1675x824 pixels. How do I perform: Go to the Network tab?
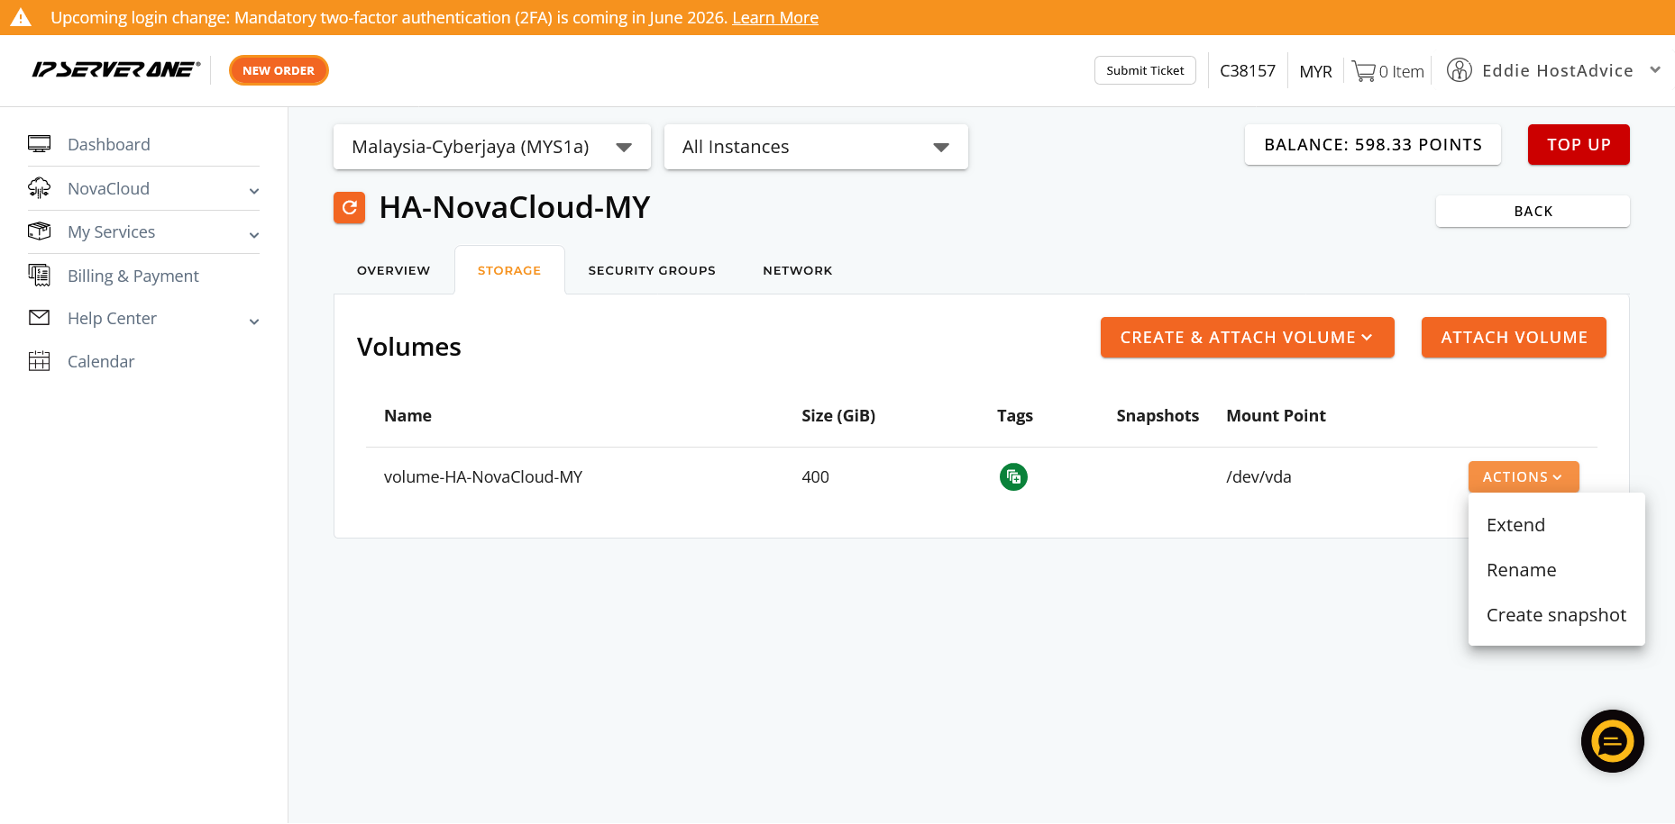click(x=798, y=270)
